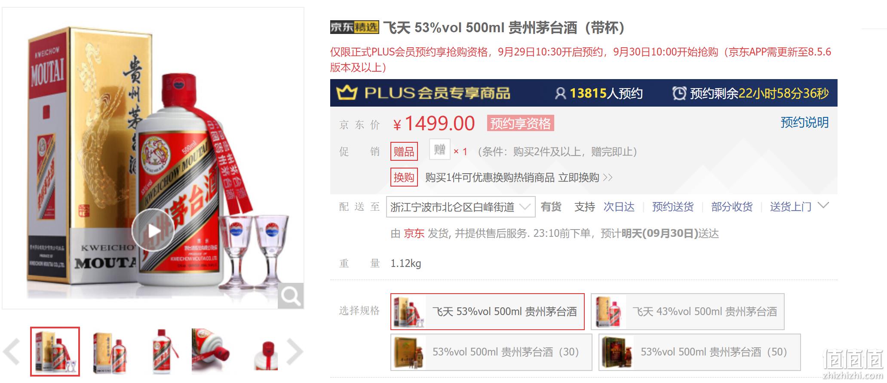Image resolution: width=887 pixels, height=383 pixels.
Task: Select 飞天 43%vol 500ml 贵州茅台酒 option
Action: click(688, 312)
